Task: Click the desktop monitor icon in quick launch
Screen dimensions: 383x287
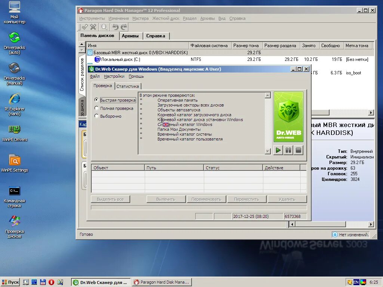Action: coord(26,282)
